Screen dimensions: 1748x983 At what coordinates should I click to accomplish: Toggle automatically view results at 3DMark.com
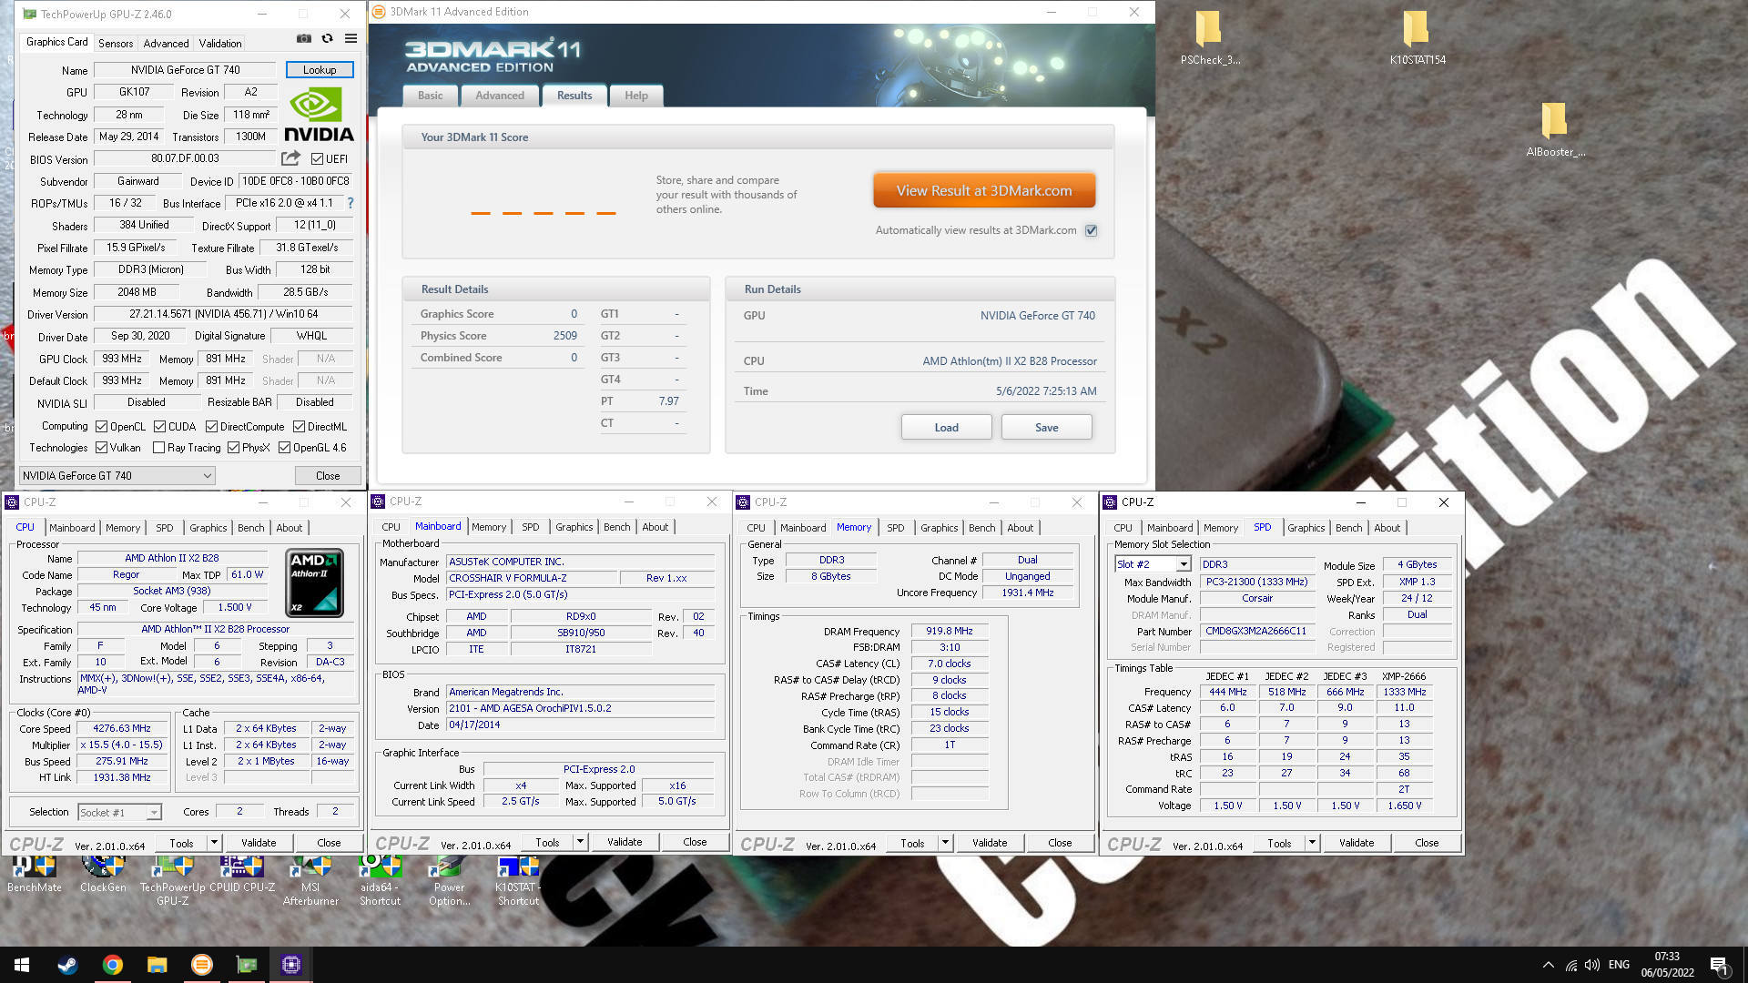[x=1092, y=231]
